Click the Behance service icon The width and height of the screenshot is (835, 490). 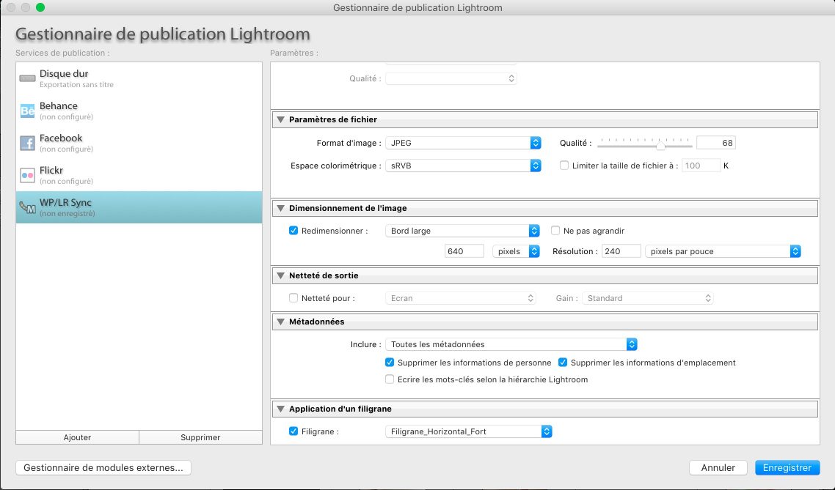click(x=27, y=111)
